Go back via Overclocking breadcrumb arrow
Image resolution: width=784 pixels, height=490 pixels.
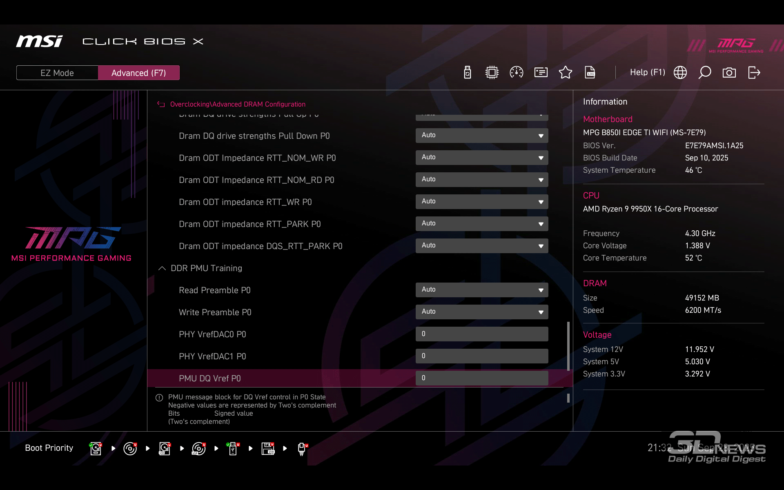pyautogui.click(x=161, y=104)
